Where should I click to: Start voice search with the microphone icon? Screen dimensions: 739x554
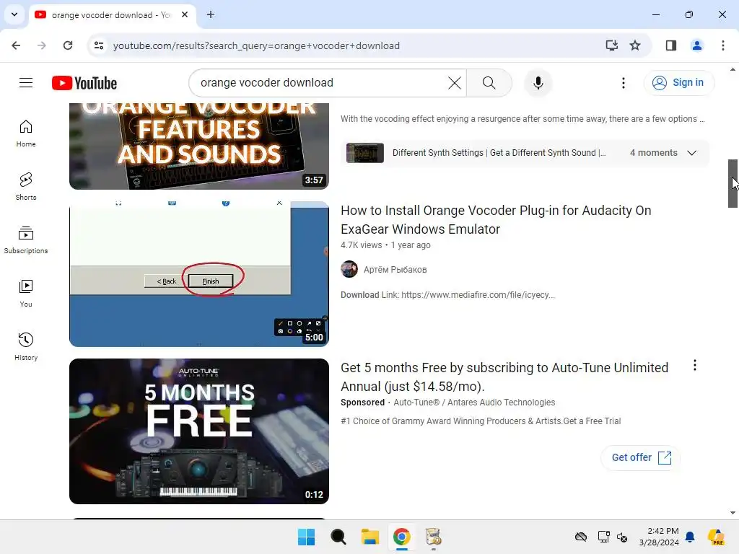tap(538, 83)
